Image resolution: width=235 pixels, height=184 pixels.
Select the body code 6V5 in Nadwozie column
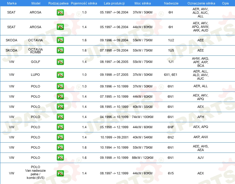pyautogui.click(x=171, y=173)
